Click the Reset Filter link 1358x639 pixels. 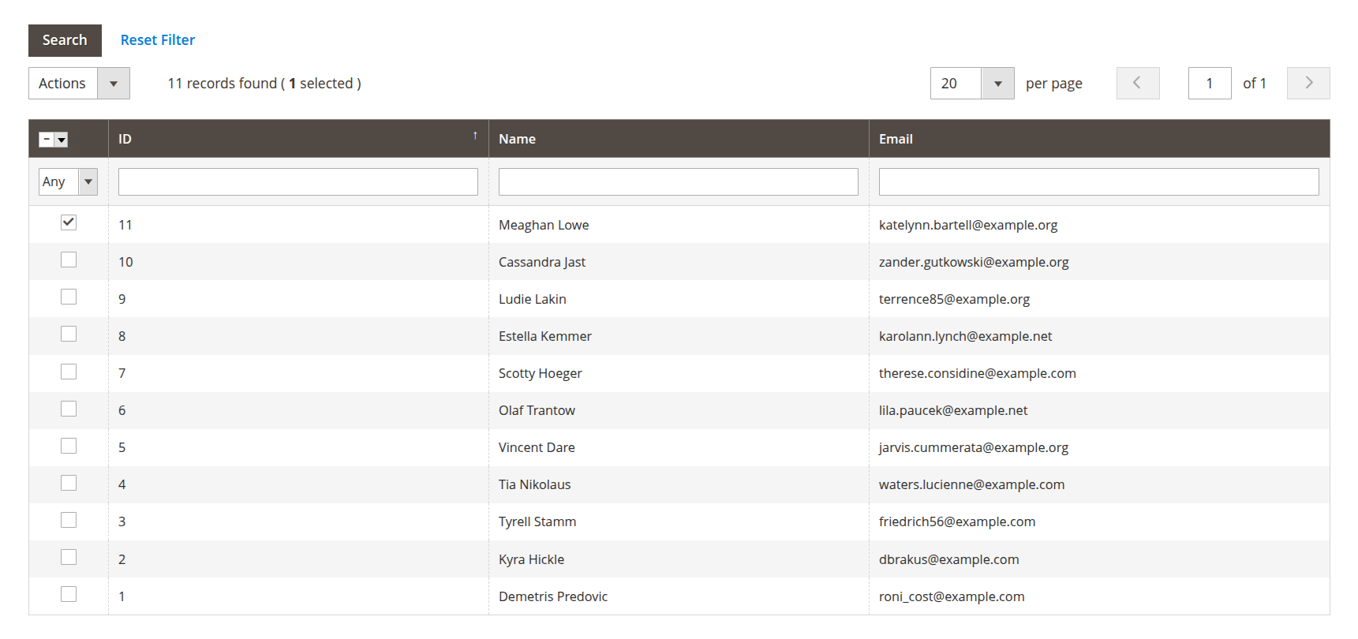[x=157, y=40]
